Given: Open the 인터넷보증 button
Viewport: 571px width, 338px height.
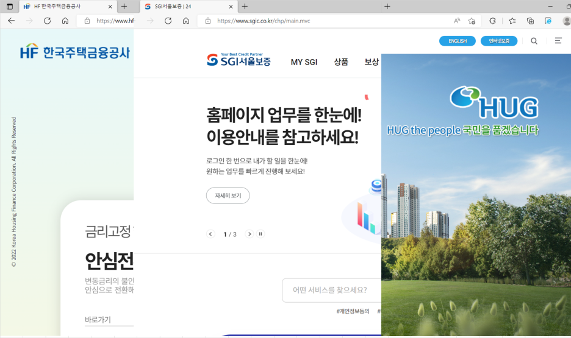Looking at the screenshot, I should [x=499, y=41].
